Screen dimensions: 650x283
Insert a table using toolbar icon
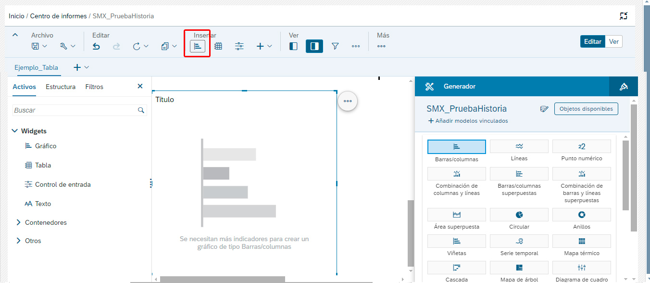tap(218, 46)
